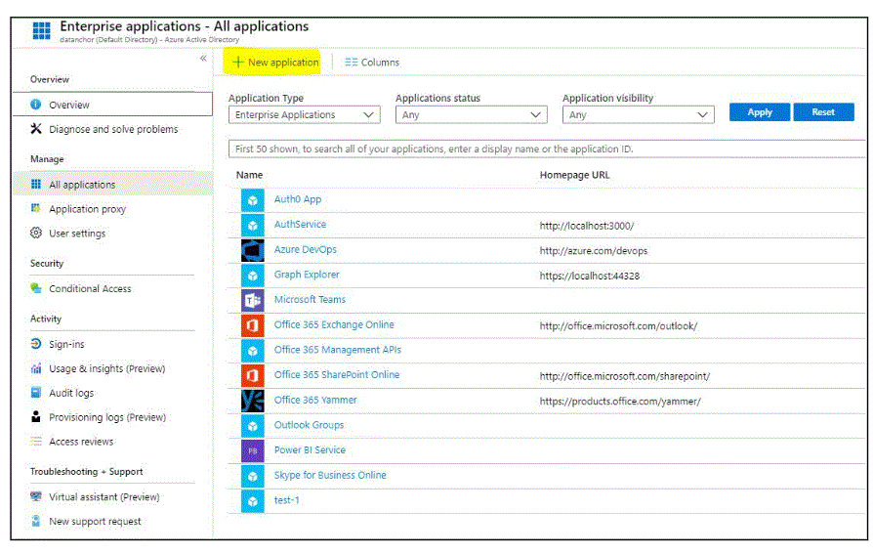Click the Apply filter button
Image resolution: width=873 pixels, height=554 pixels.
[x=760, y=112]
